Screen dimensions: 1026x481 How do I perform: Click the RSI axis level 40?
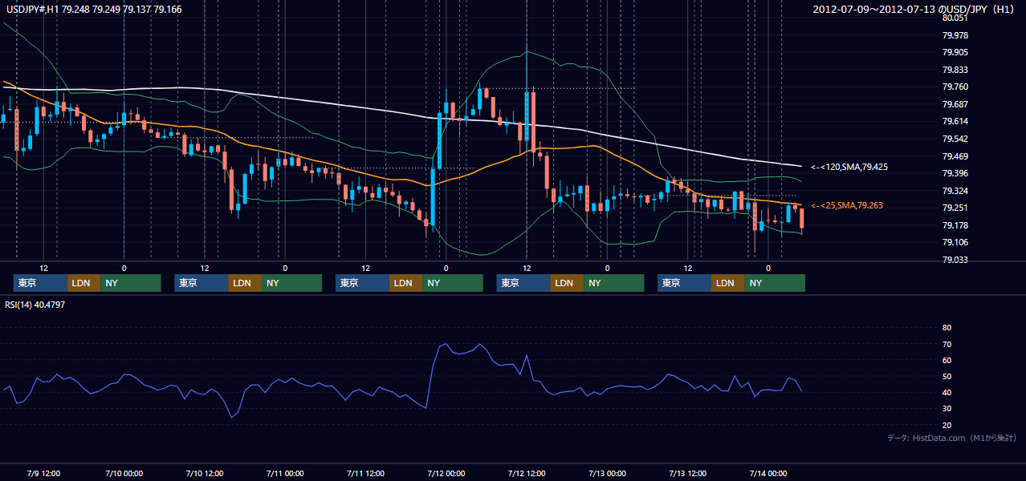click(947, 392)
